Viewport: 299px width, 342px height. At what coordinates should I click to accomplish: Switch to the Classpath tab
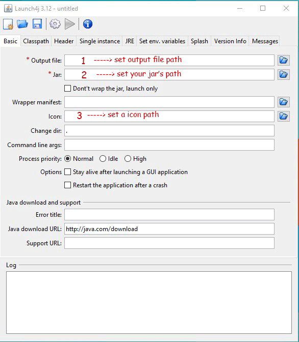pyautogui.click(x=36, y=41)
